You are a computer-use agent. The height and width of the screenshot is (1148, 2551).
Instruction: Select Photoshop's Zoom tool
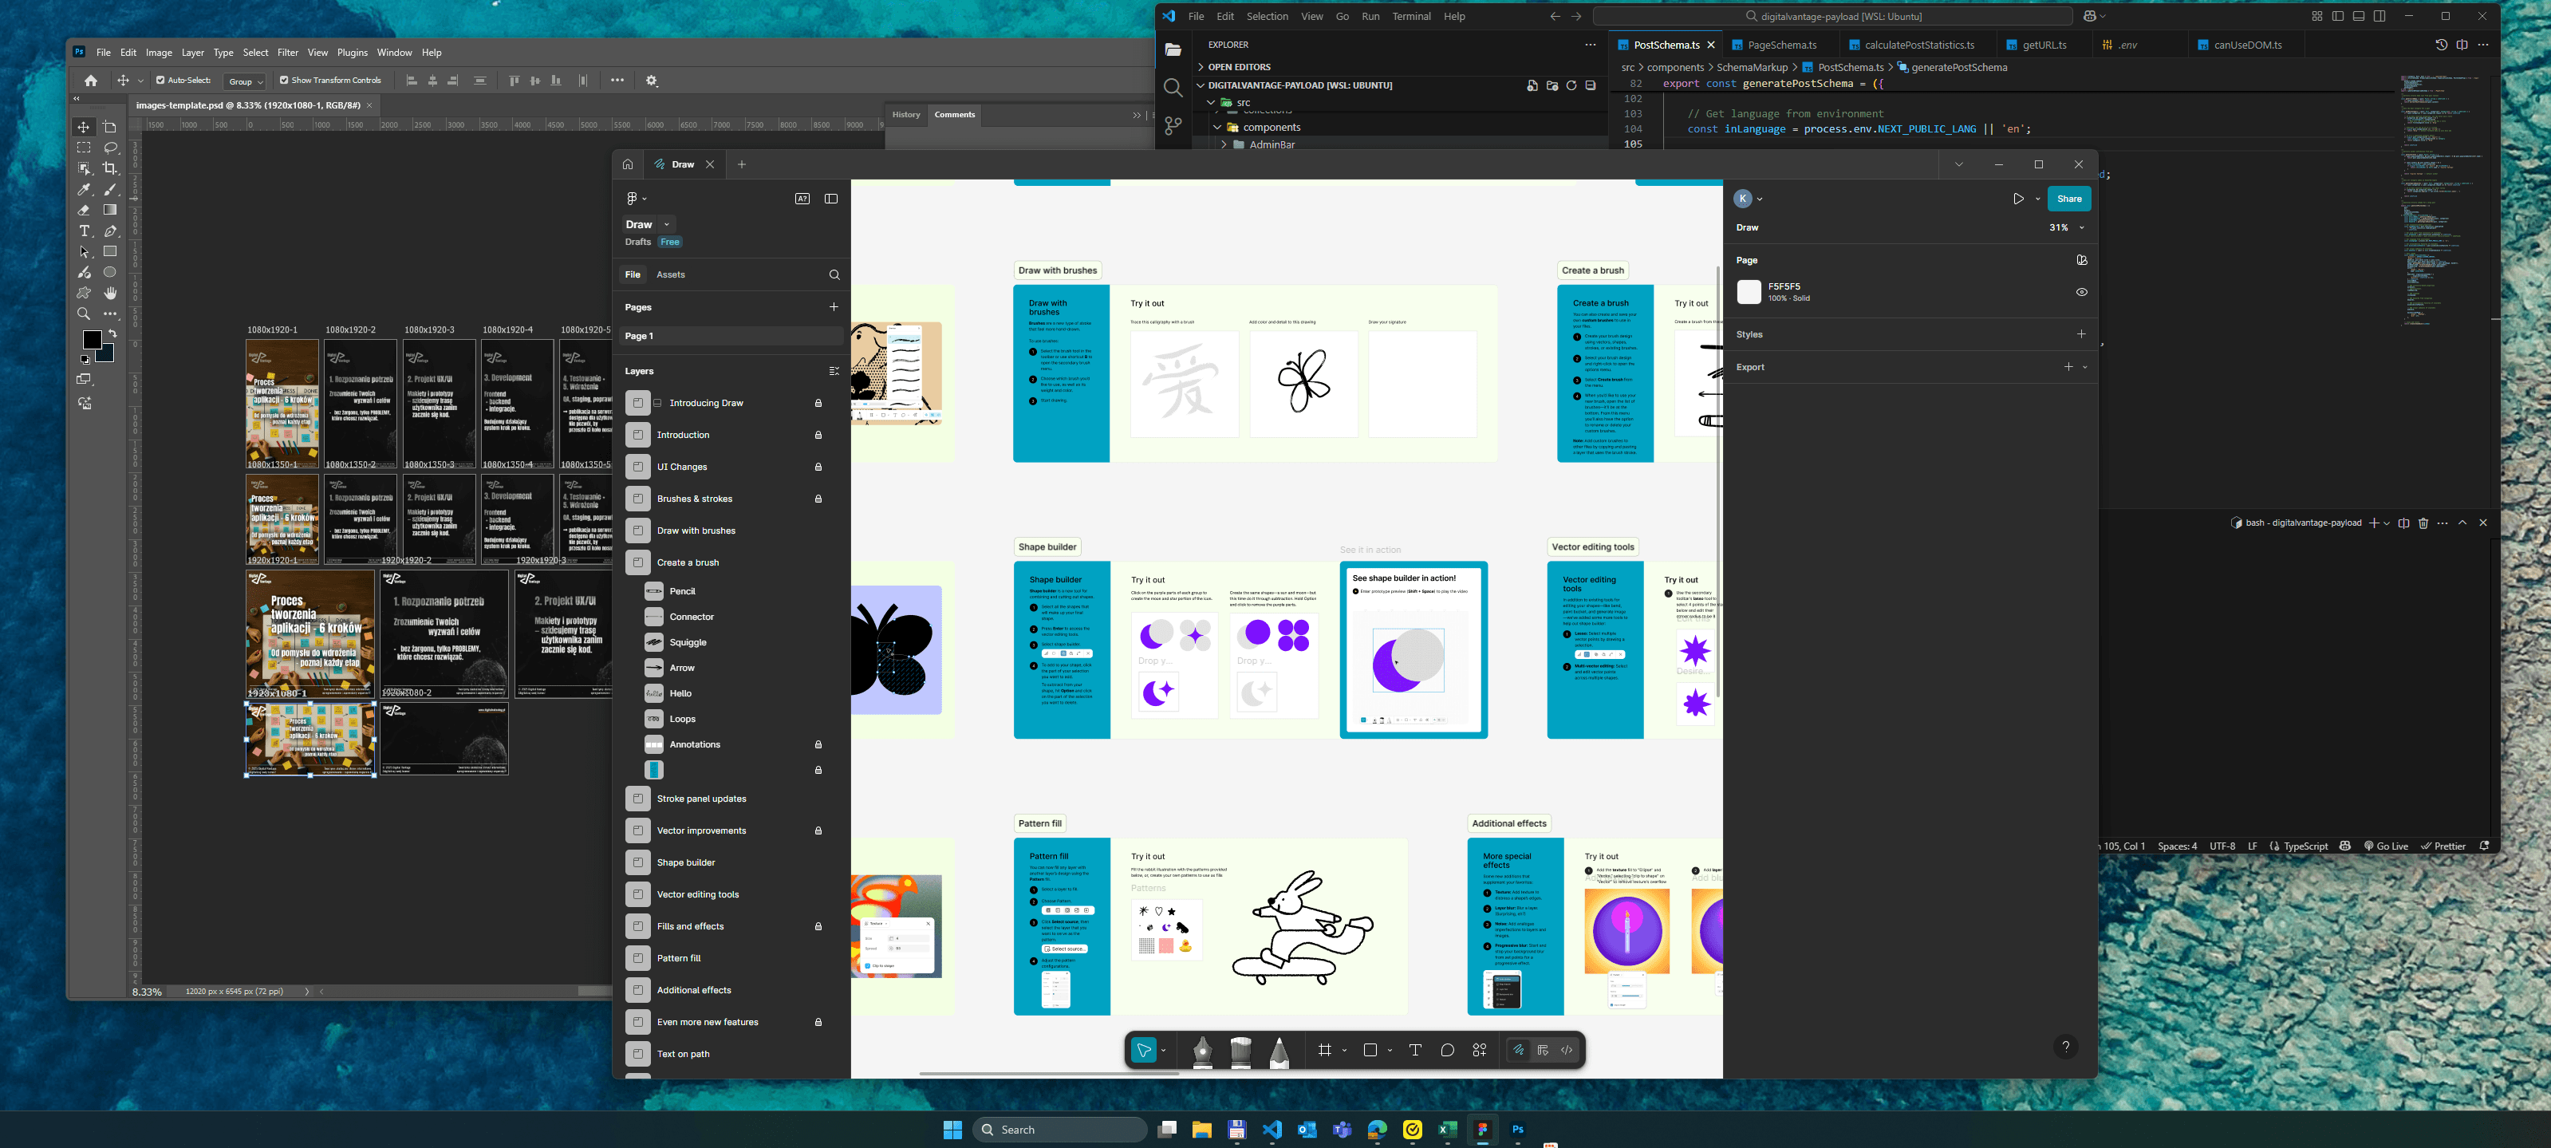[85, 314]
